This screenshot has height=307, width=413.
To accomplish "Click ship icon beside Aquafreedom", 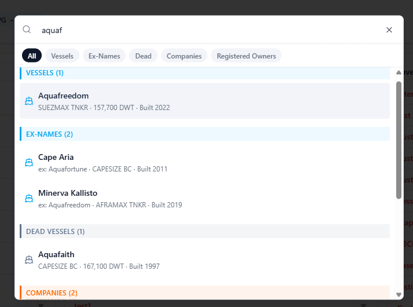I will 29,101.
